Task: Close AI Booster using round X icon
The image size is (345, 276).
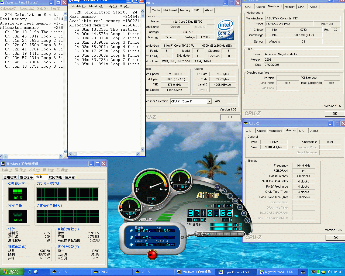Action: point(244,213)
